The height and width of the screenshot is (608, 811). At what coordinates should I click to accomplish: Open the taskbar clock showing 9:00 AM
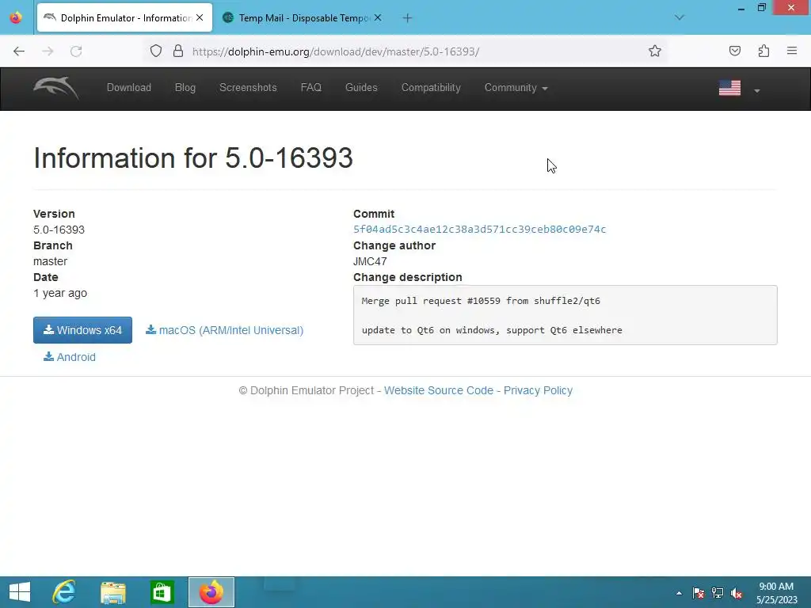click(x=776, y=593)
